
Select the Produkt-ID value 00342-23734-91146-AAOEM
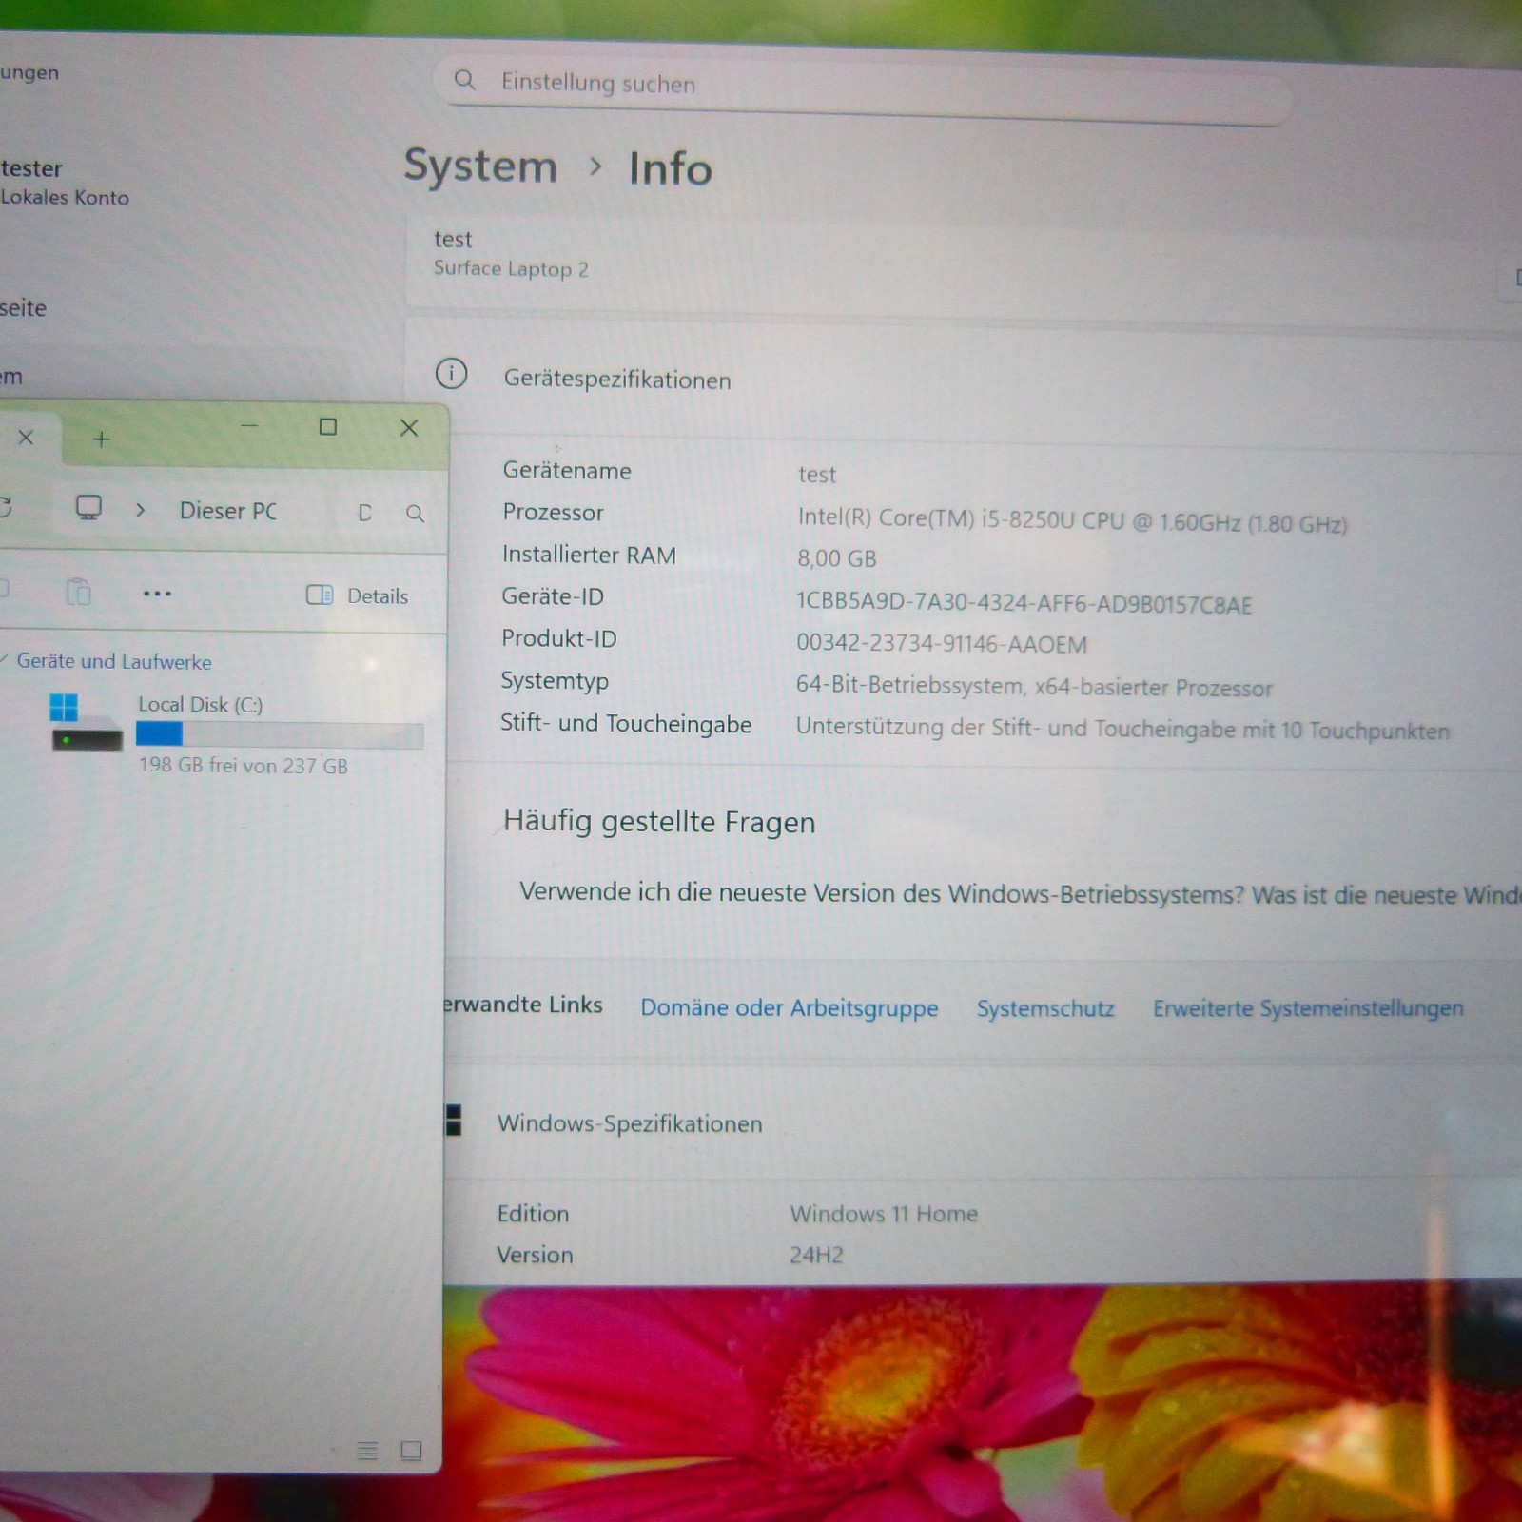coord(941,644)
